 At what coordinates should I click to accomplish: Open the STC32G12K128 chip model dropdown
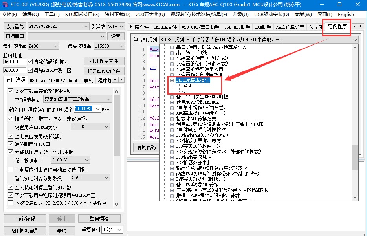click(58, 26)
